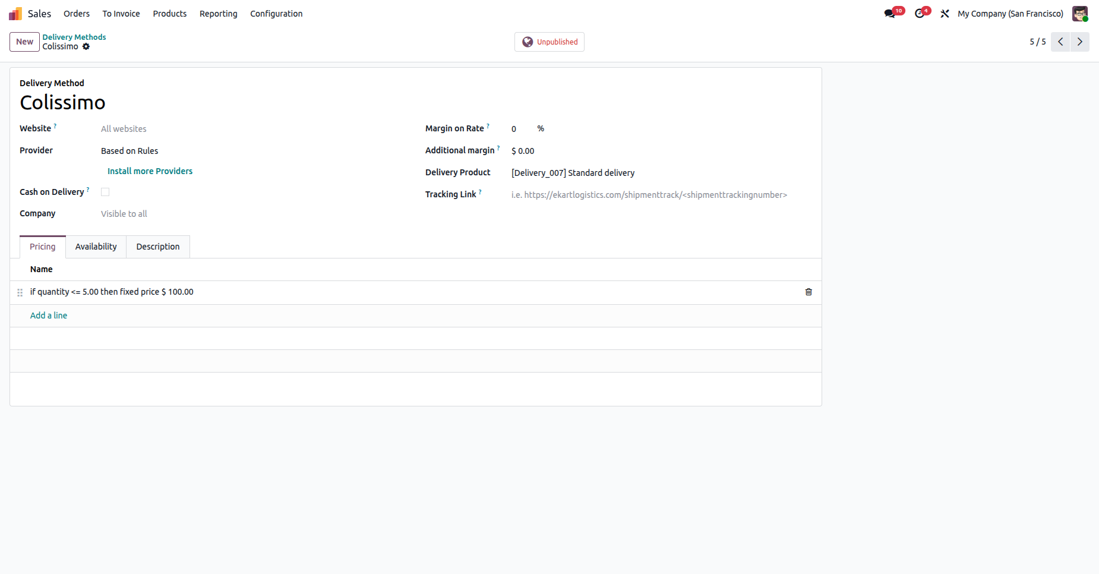Open the To Invoice menu
1099x574 pixels.
121,14
